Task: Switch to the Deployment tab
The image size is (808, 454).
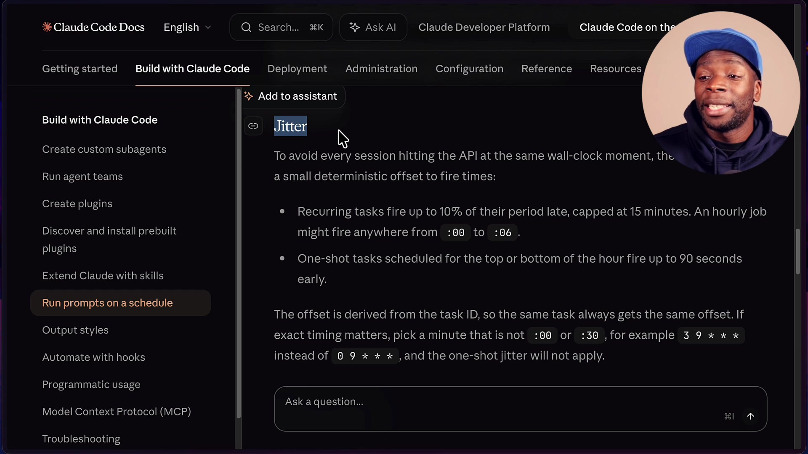Action: point(297,69)
